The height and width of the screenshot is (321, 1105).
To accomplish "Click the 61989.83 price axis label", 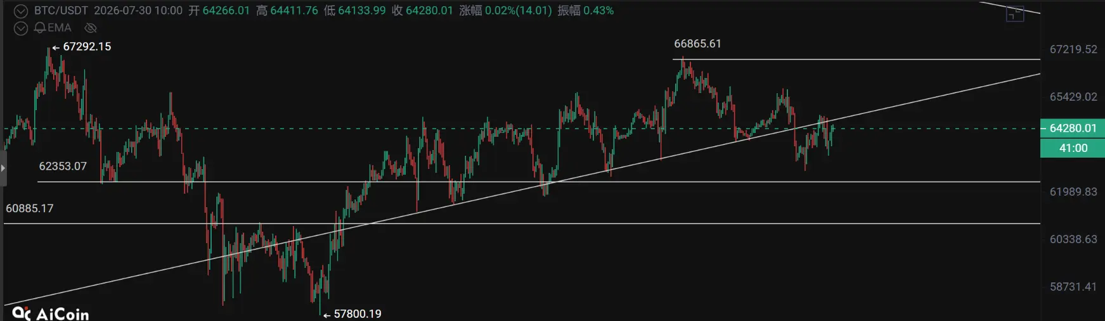I will [x=1073, y=192].
